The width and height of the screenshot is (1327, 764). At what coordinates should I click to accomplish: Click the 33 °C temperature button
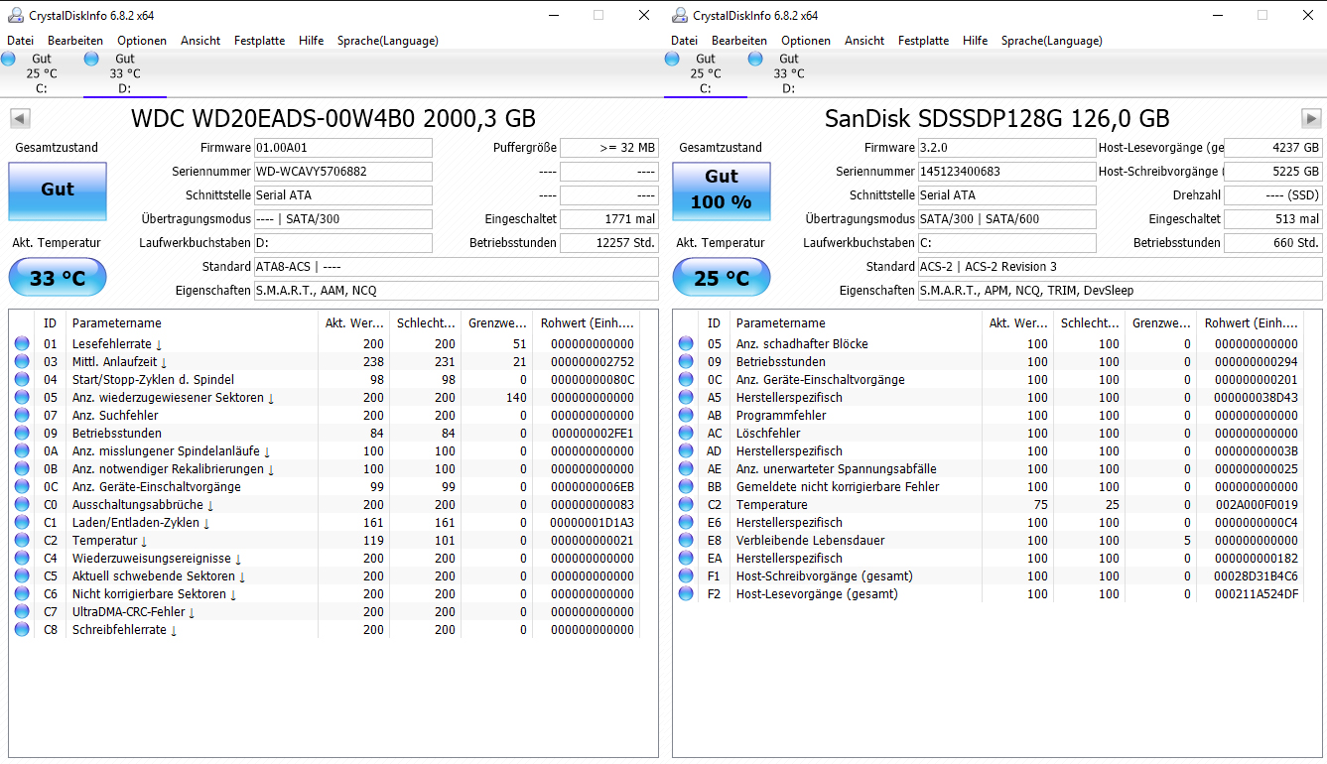tap(58, 278)
